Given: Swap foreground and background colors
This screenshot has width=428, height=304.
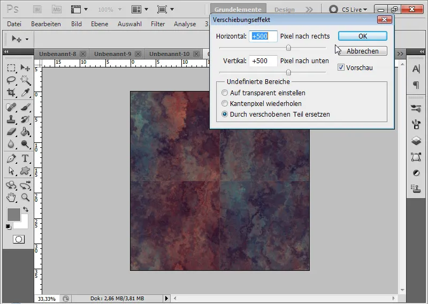Looking at the screenshot, I should pyautogui.click(x=26, y=209).
